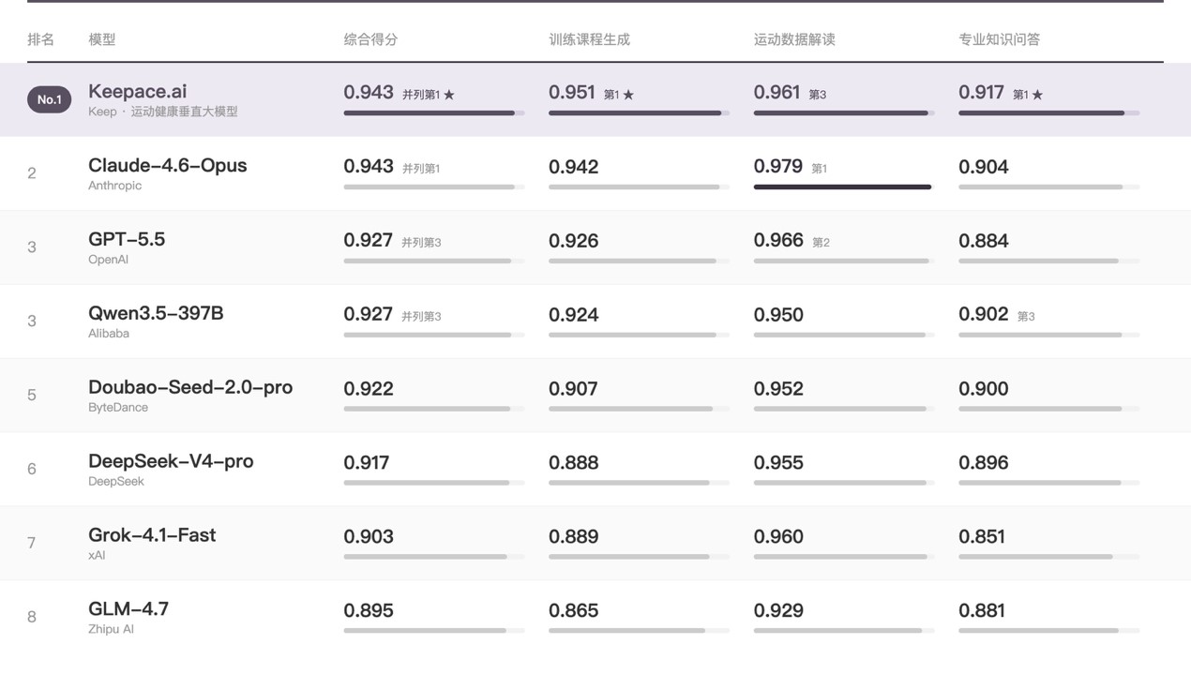Click the star beside 0.951 score
Viewport: 1191px width, 674px height.
[x=628, y=95]
